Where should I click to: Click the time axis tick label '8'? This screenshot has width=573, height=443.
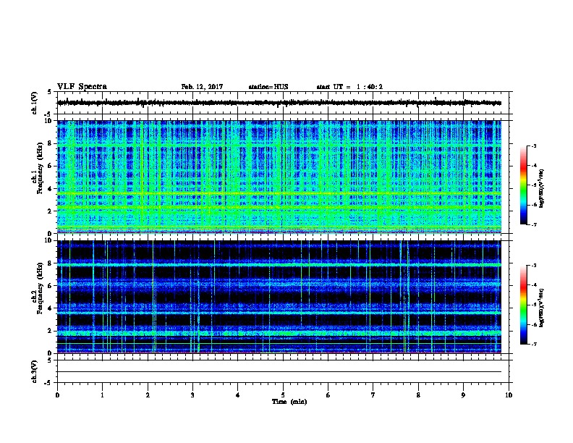point(418,395)
